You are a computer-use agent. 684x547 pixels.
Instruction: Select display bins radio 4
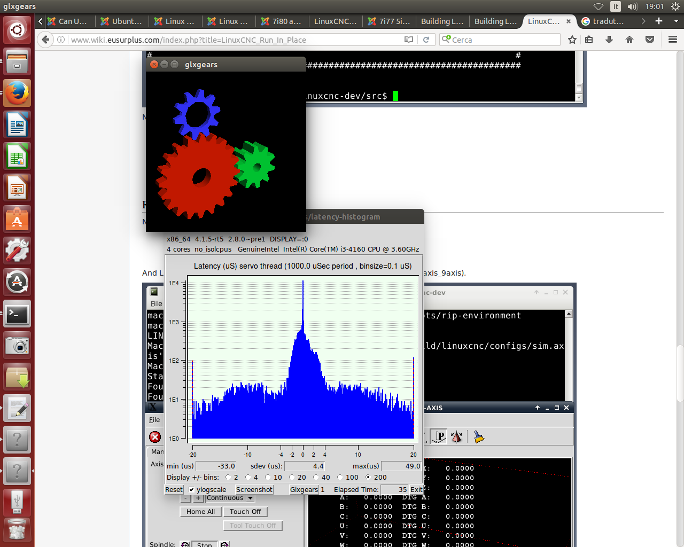(x=248, y=477)
